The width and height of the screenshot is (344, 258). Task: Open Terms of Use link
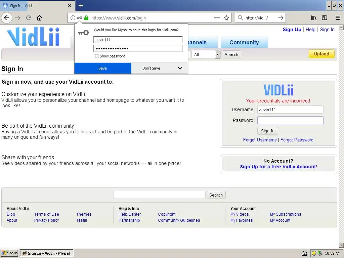click(46, 214)
